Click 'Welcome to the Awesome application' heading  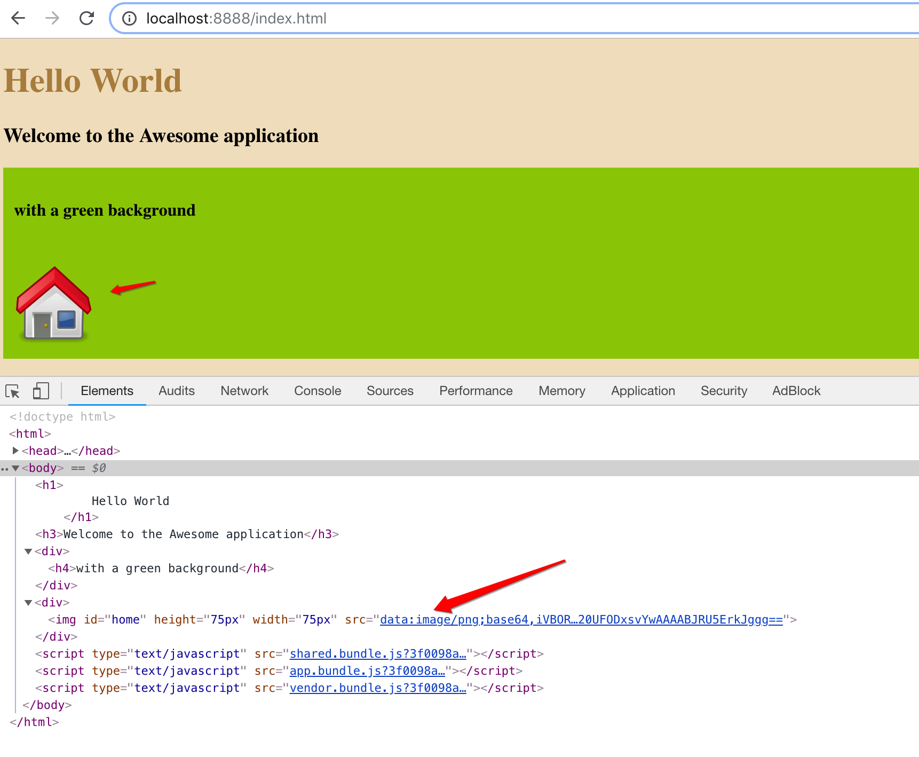click(x=161, y=136)
